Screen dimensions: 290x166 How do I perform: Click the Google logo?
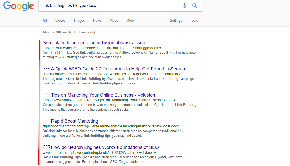coord(18,6)
